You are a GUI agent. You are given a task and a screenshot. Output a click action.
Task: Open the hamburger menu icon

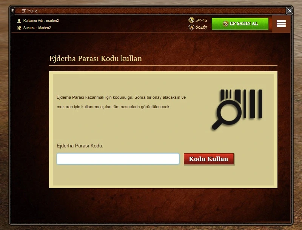[281, 24]
